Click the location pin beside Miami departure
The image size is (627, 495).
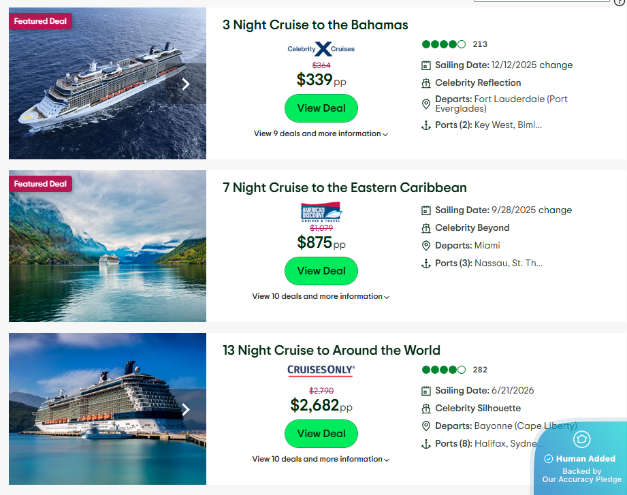[426, 245]
